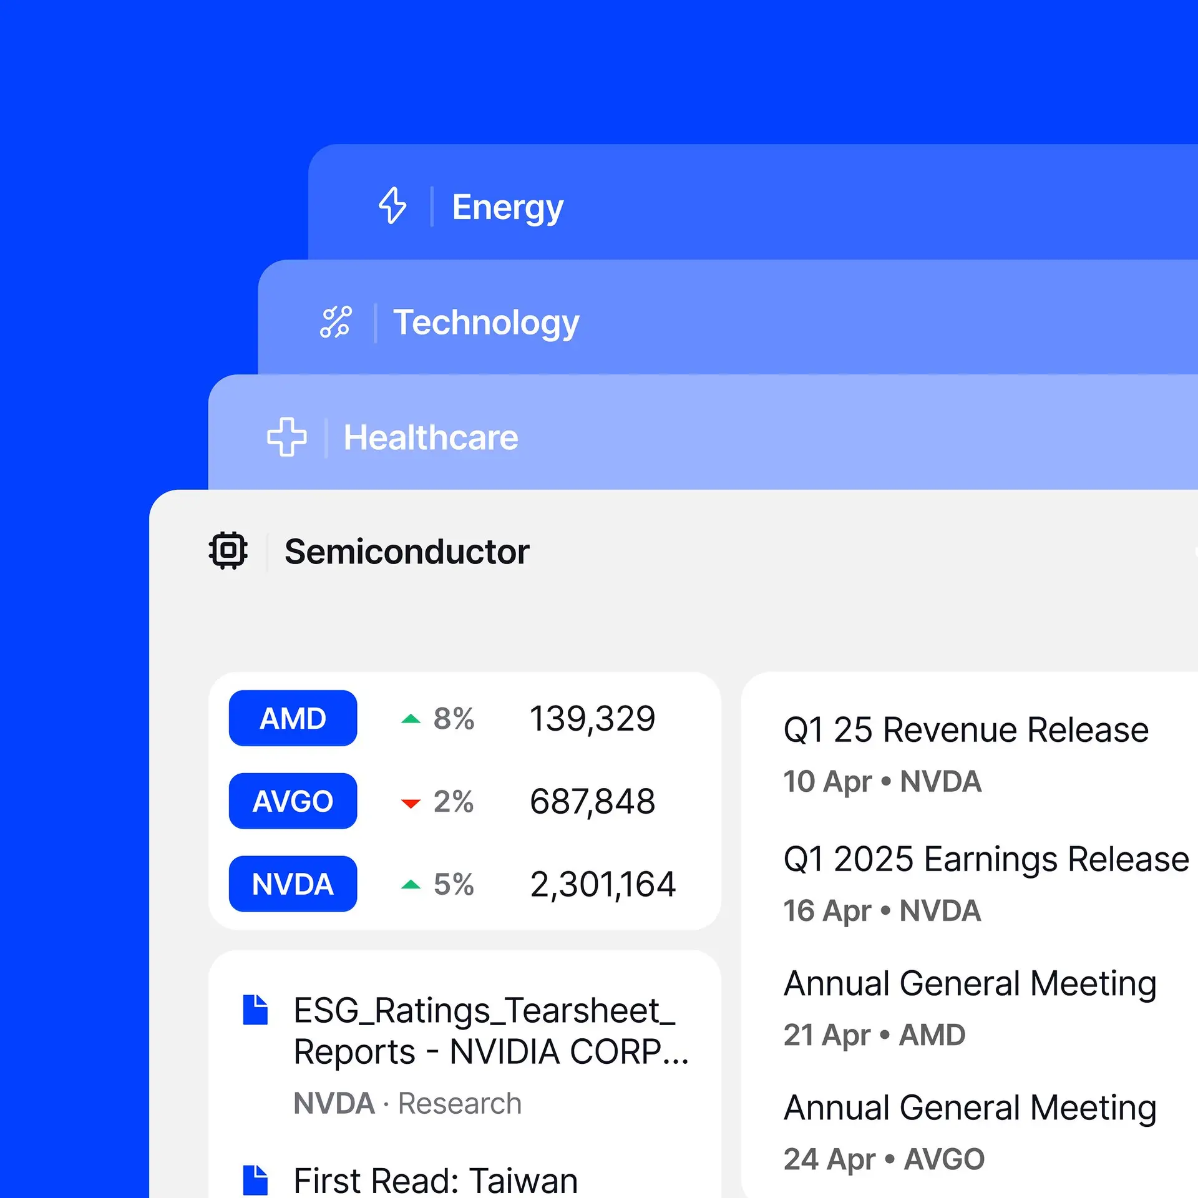This screenshot has width=1198, height=1198.
Task: Click the 21 Apr • AMD date line
Action: coord(874,1035)
